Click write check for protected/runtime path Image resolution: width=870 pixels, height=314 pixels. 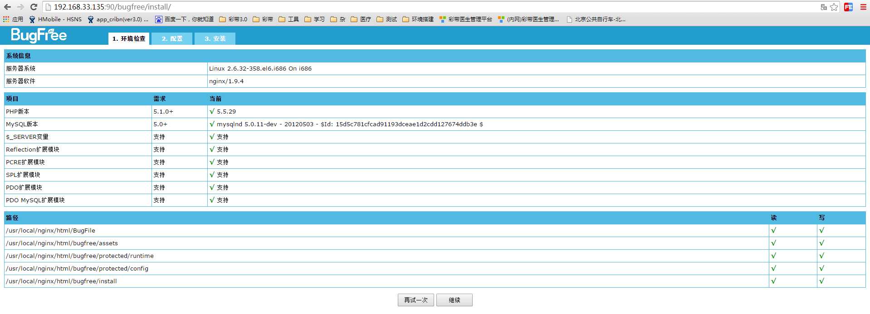click(821, 256)
